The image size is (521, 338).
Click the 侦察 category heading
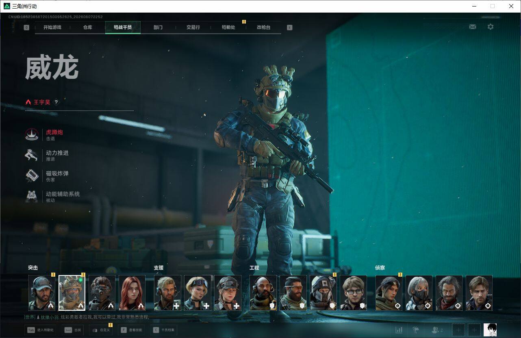click(x=380, y=268)
